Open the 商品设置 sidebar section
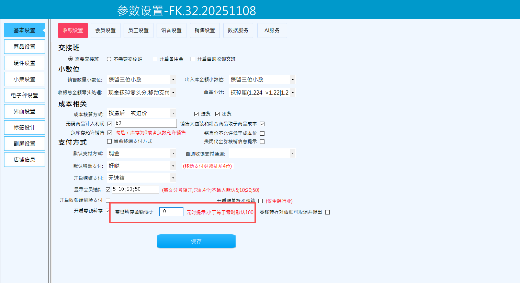The image size is (520, 283). point(24,47)
